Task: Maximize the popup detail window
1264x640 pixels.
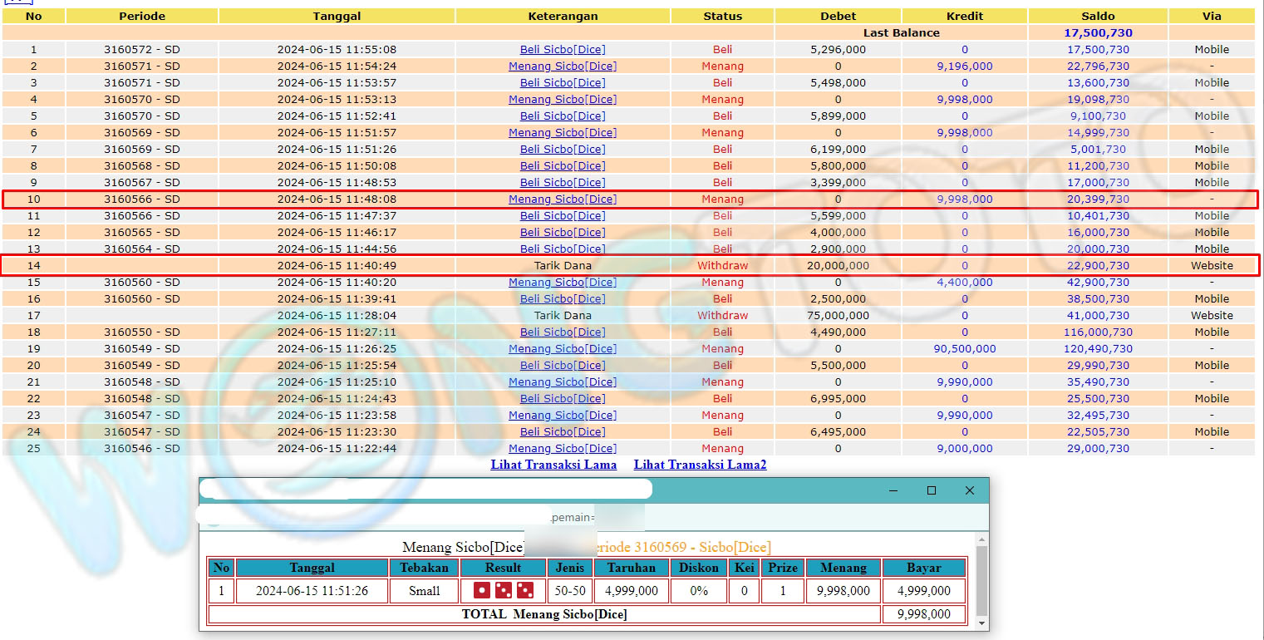Action: pyautogui.click(x=931, y=490)
